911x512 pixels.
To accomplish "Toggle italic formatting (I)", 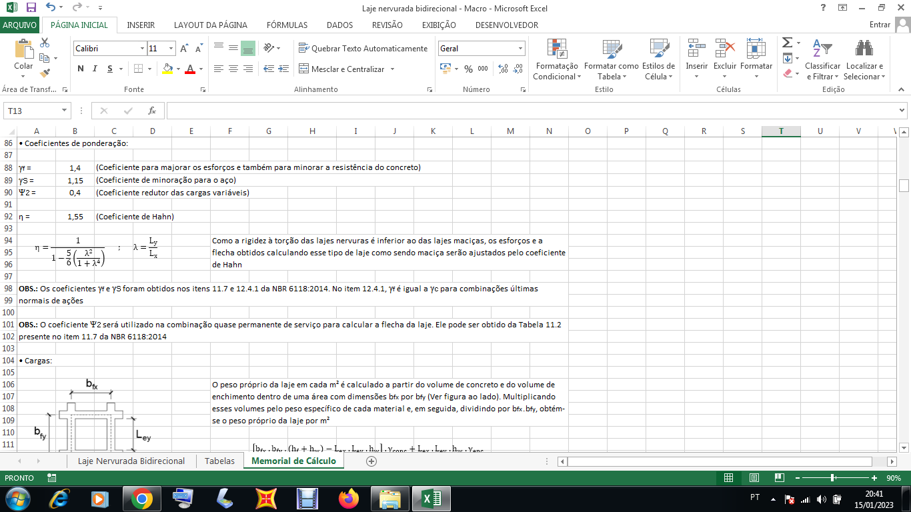I will tap(95, 69).
